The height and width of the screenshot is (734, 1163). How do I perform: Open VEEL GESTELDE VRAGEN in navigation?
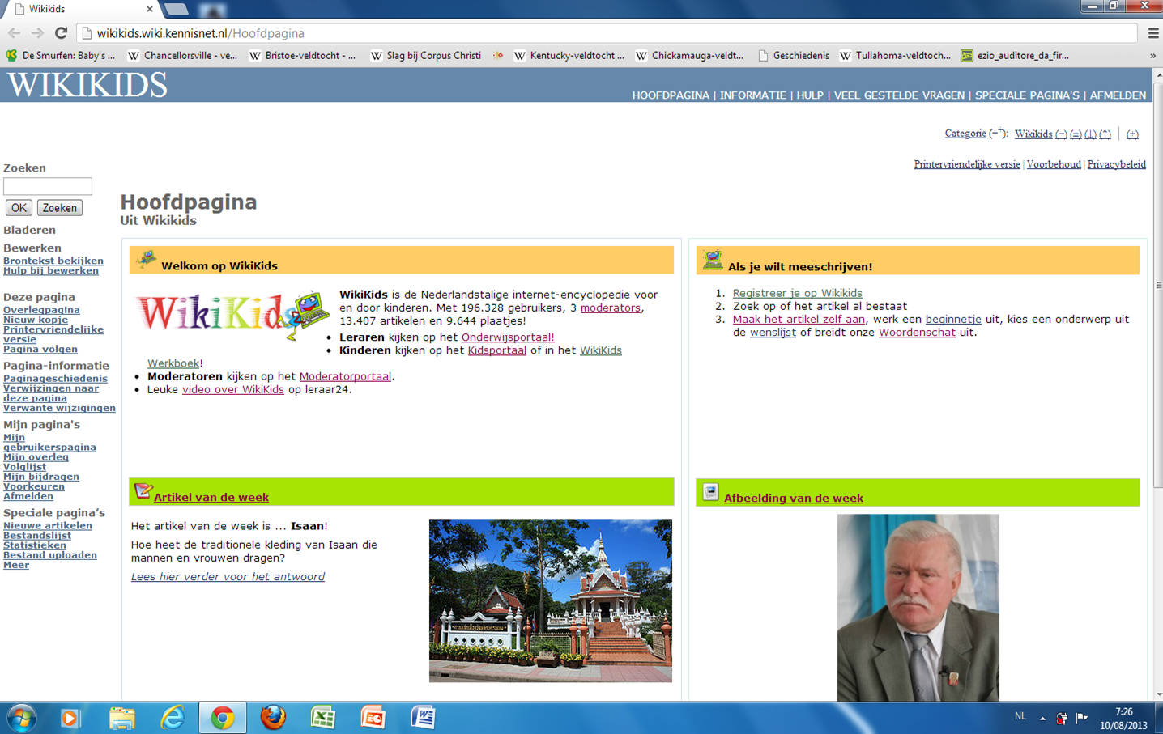[899, 95]
